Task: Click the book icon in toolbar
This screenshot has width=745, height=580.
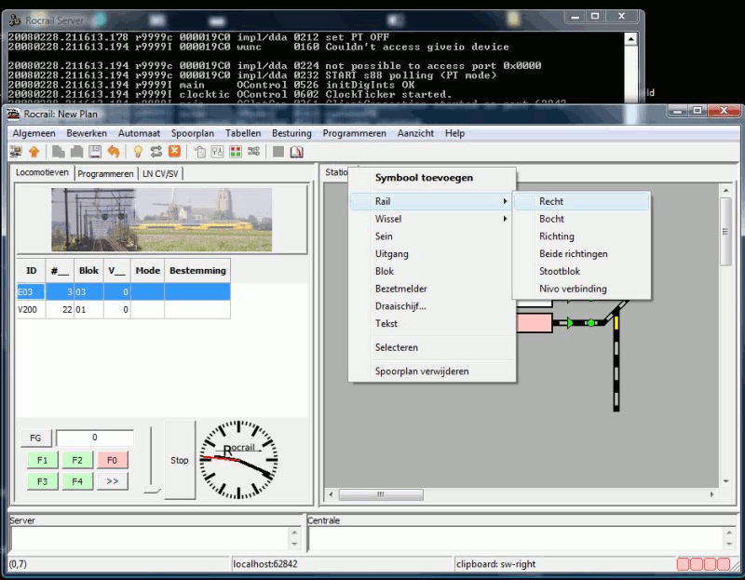Action: point(297,152)
